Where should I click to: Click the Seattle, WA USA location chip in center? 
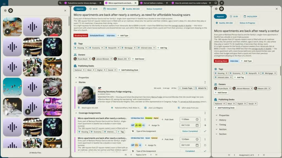point(131,9)
